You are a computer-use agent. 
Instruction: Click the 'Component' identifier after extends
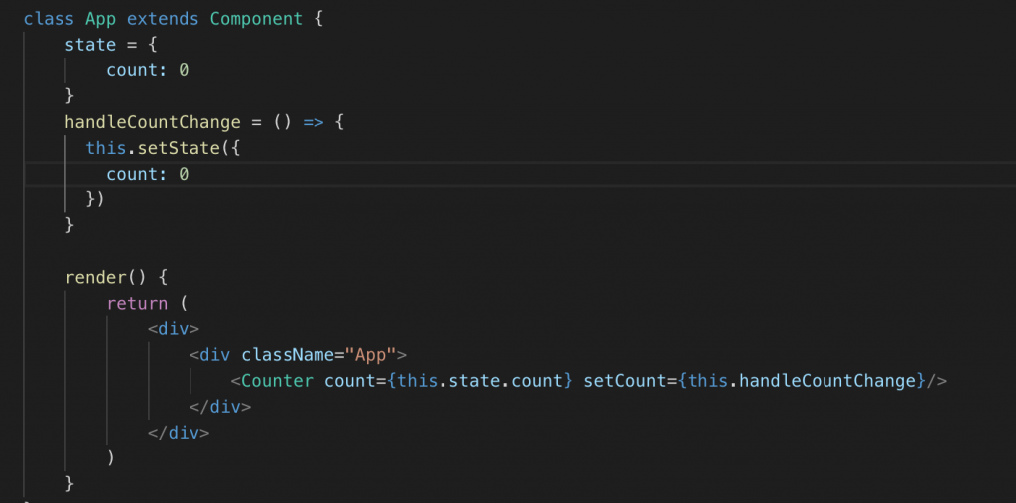(256, 19)
